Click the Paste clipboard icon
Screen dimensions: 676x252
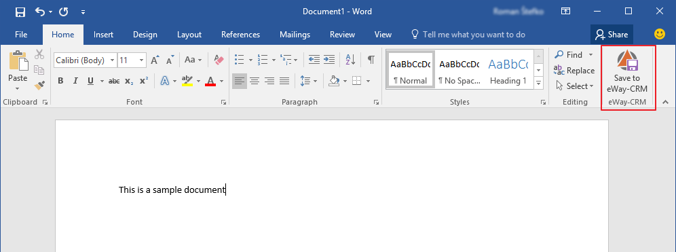tap(18, 61)
